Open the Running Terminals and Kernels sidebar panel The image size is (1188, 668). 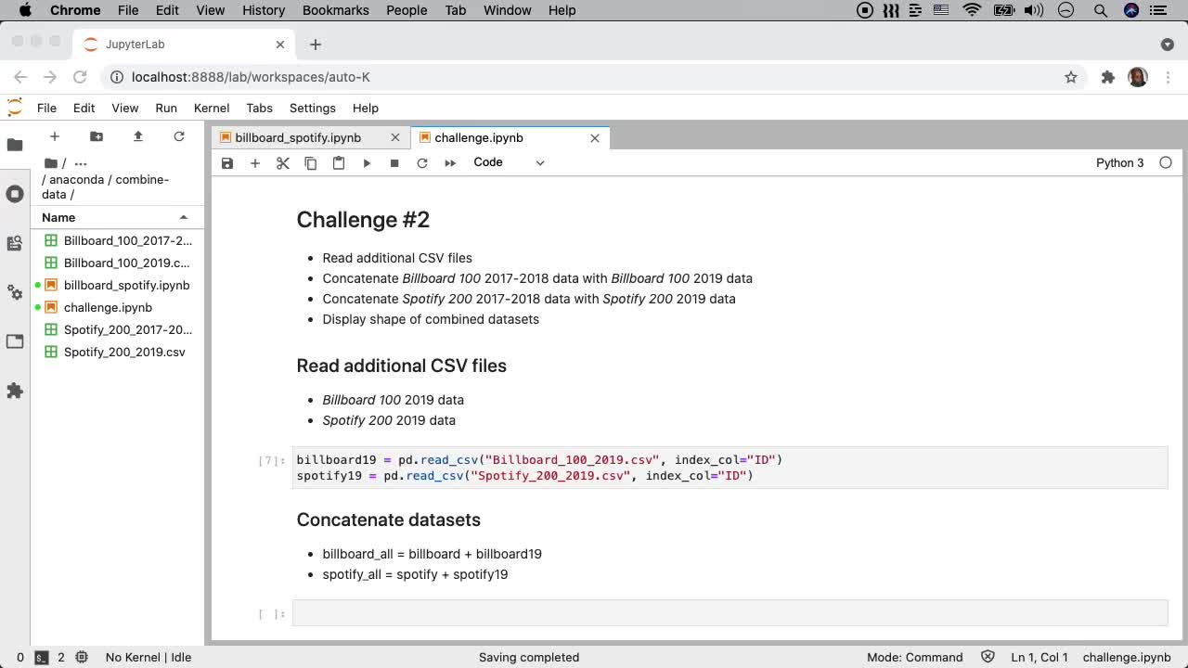tap(15, 194)
